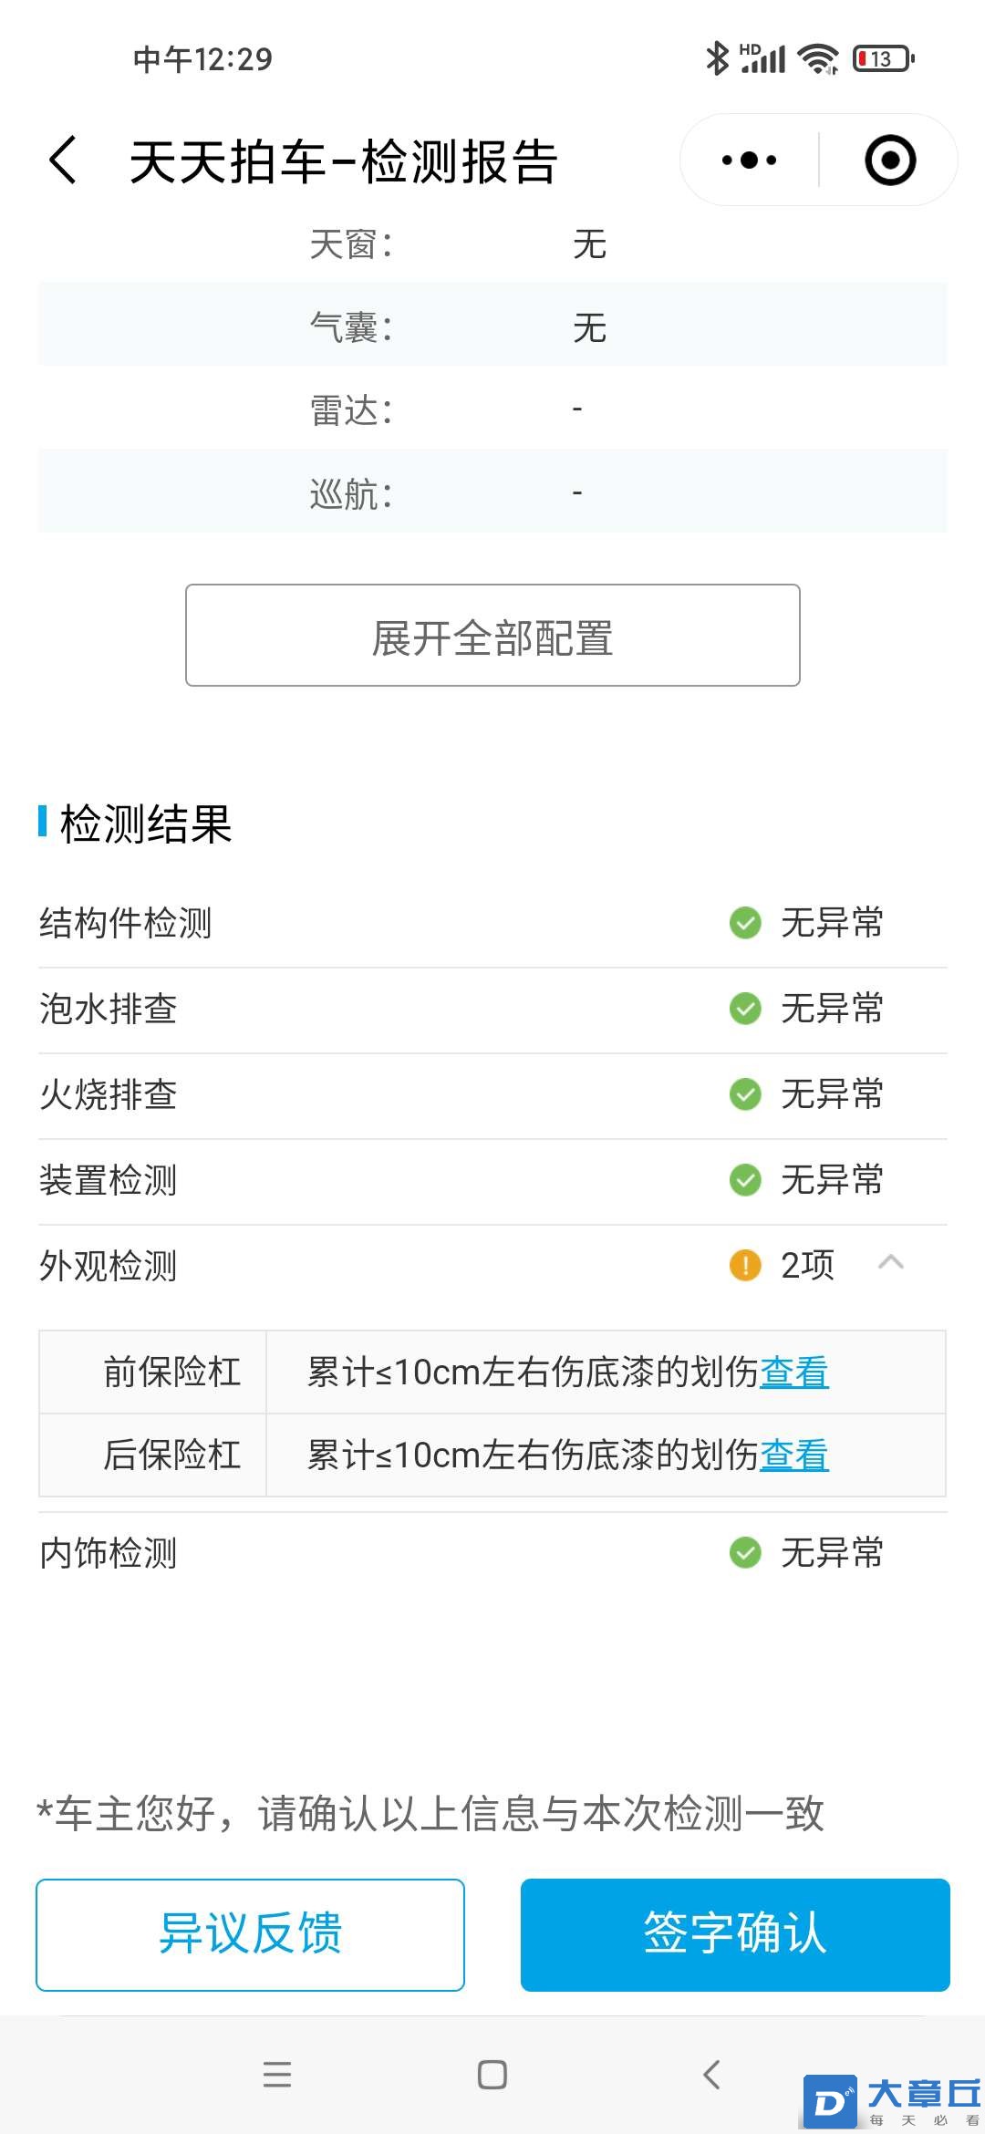Tap the 大章丘 logo at the bottom right

(x=892, y=2101)
